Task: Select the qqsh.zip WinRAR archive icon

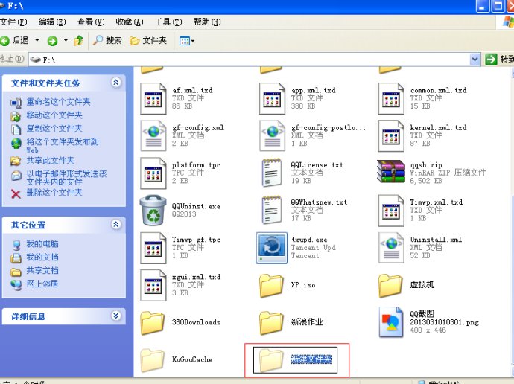Action: pyautogui.click(x=391, y=172)
